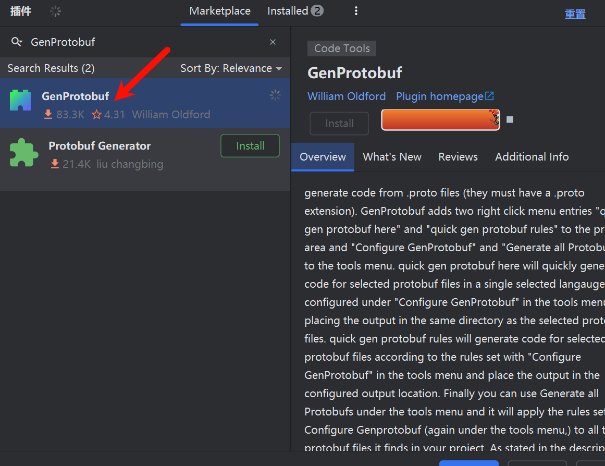Open the What's New tab
The height and width of the screenshot is (466, 605).
pyautogui.click(x=392, y=157)
